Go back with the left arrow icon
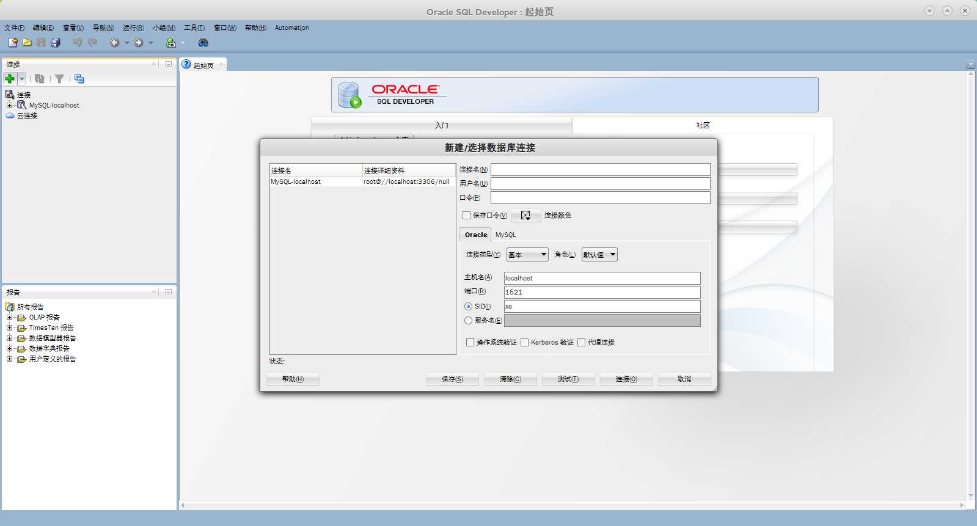The width and height of the screenshot is (977, 526). click(114, 43)
